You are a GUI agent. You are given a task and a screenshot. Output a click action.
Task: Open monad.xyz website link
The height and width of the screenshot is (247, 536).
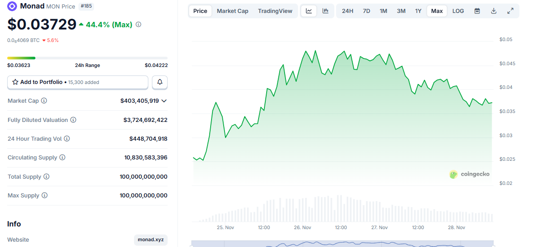tap(151, 239)
